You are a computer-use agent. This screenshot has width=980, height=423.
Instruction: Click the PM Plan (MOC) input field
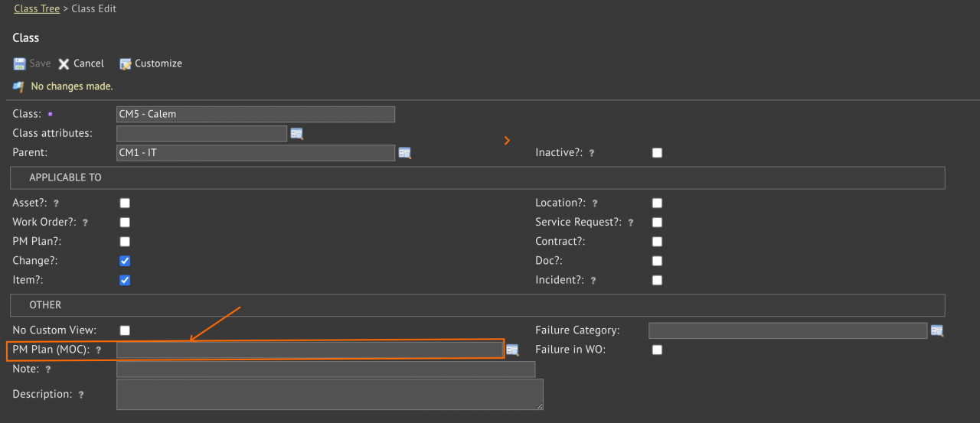point(309,350)
